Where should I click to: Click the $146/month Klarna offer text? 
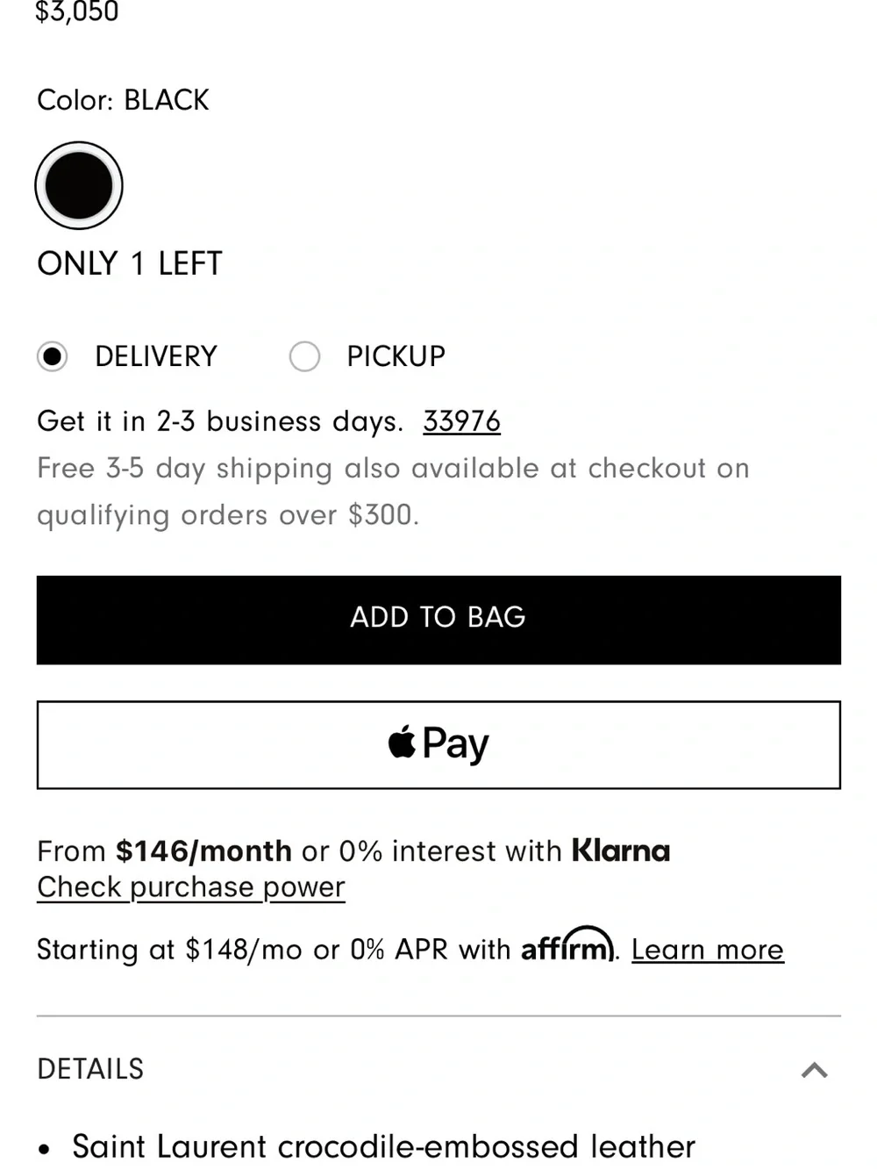[x=203, y=851]
